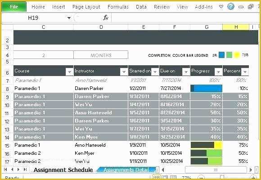Screen dimensions: 261x180
Task: Click the horizontal scrollbar thumb
Action: tap(216, 170)
